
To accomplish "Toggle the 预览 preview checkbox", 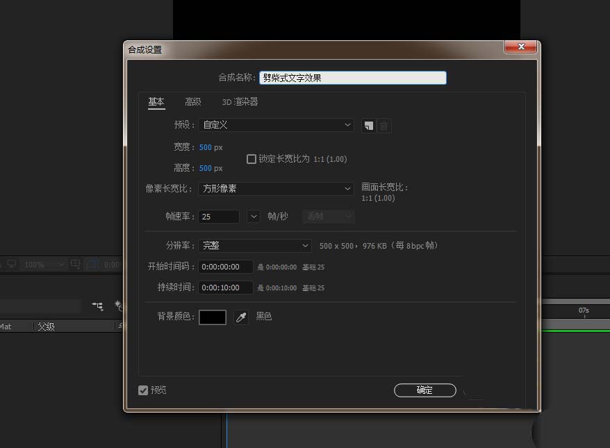I will coord(143,390).
